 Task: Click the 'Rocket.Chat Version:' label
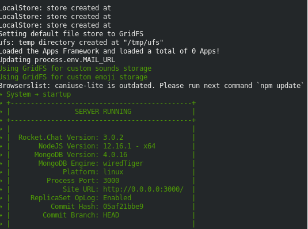pos(59,138)
